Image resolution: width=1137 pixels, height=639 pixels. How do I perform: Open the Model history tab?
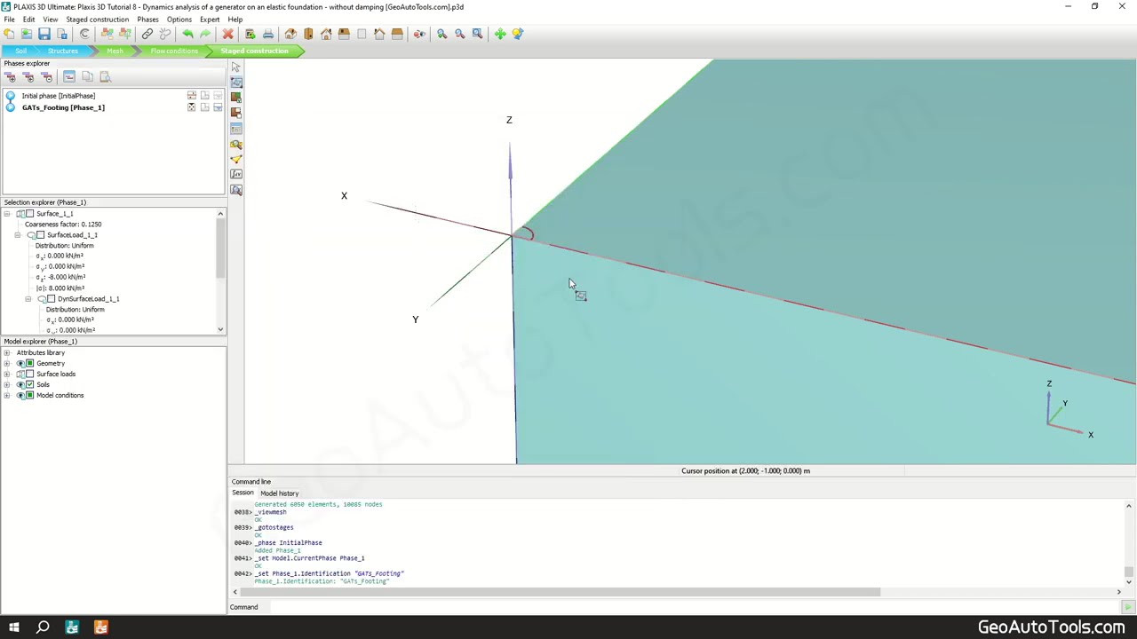(279, 493)
